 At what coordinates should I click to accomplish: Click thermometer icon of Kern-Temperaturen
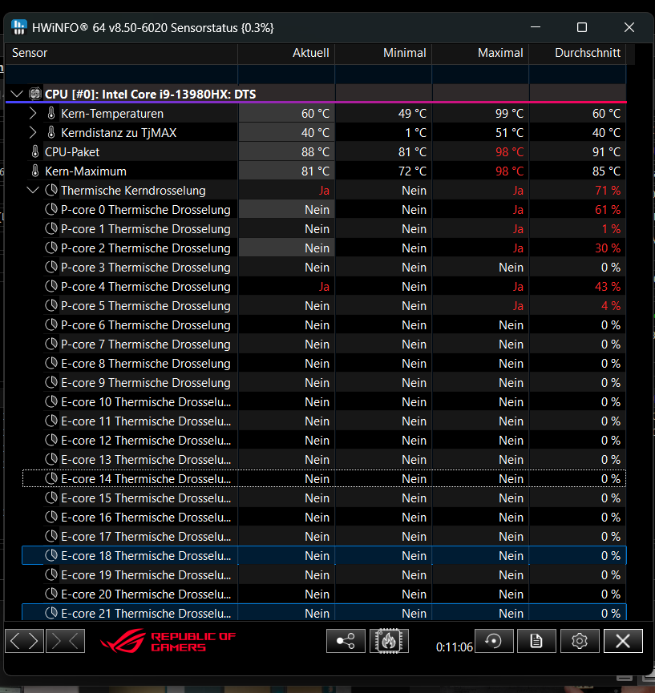51,114
